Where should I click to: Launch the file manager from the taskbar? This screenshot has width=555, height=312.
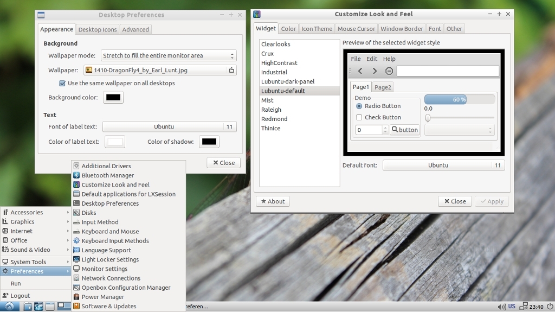point(28,307)
